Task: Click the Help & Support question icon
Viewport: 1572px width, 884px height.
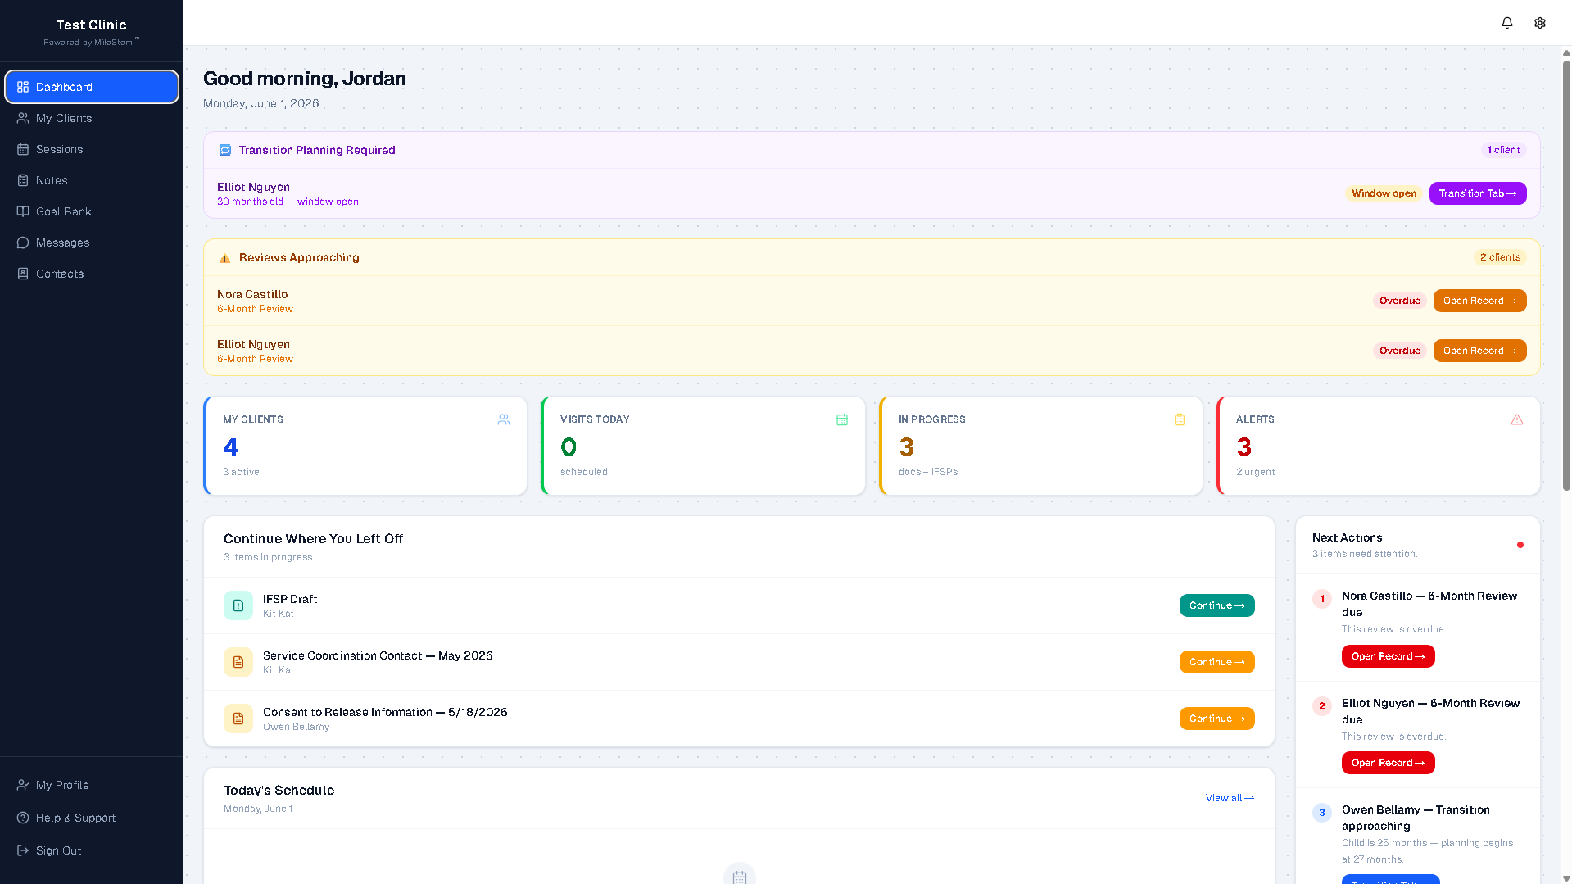Action: (23, 818)
